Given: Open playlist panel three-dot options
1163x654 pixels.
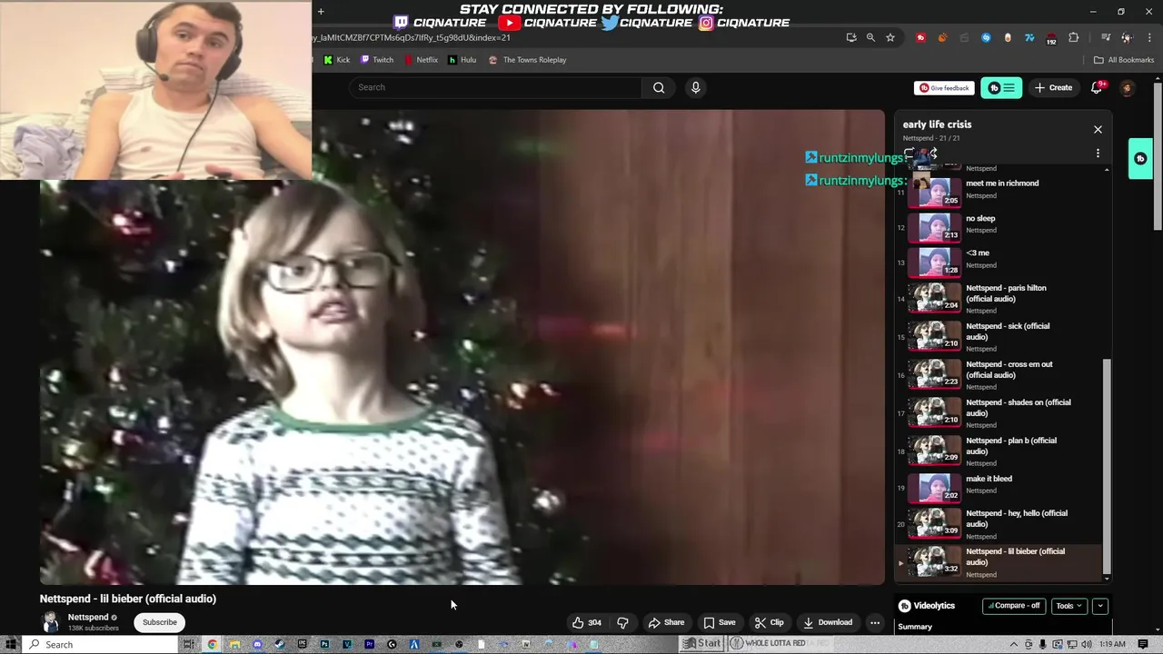Looking at the screenshot, I should pyautogui.click(x=1098, y=154).
